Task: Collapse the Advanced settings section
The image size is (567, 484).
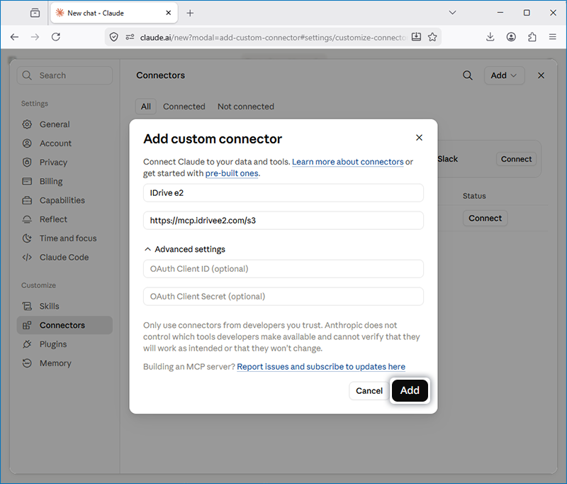Action: pyautogui.click(x=184, y=249)
